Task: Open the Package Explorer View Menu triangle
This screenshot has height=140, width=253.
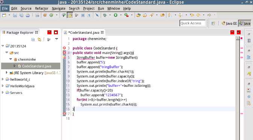Action: point(56,39)
